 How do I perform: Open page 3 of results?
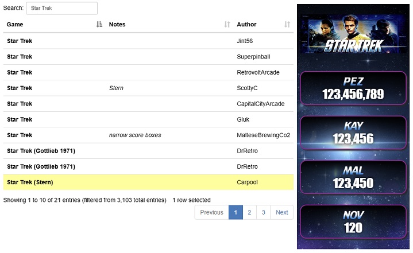(x=263, y=212)
